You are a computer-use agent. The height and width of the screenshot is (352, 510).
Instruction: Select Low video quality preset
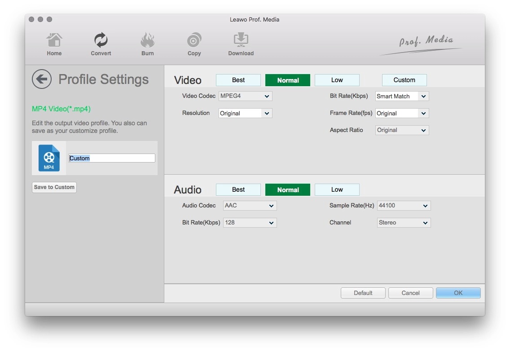point(337,80)
